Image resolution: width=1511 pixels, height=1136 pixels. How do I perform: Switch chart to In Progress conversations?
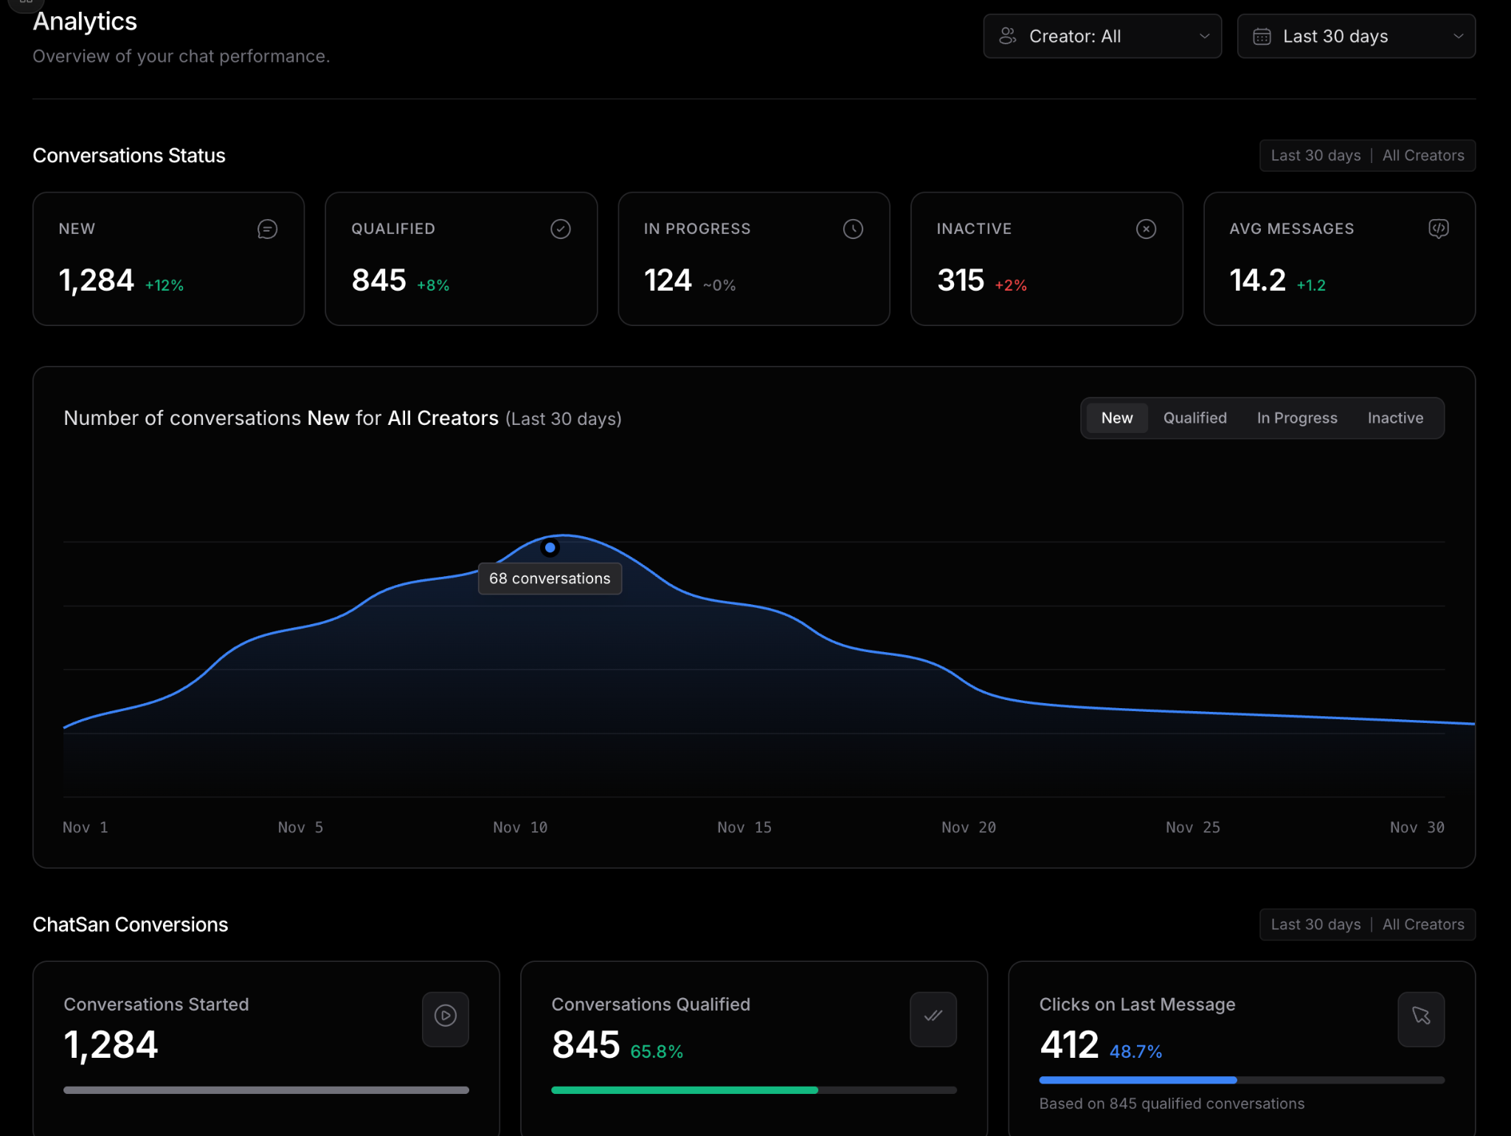click(x=1297, y=418)
